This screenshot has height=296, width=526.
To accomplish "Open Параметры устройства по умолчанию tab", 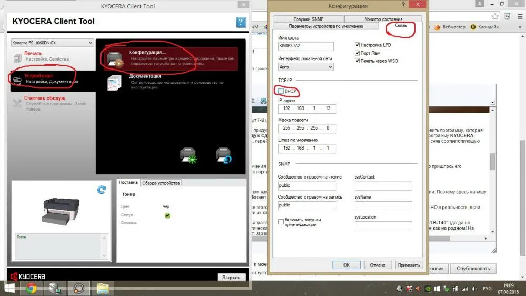I will (x=326, y=26).
